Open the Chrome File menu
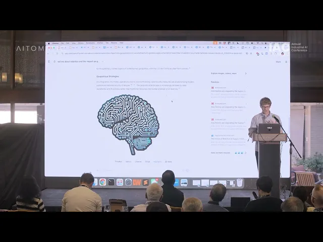This screenshot has height=242, width=323. click(x=62, y=43)
